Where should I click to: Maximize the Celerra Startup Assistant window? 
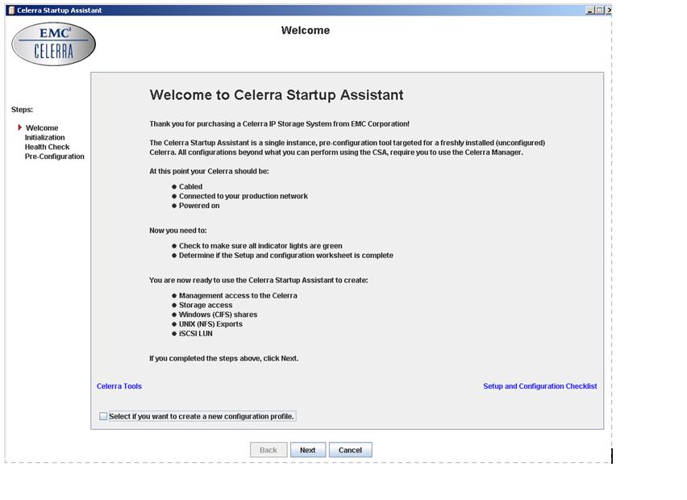[599, 10]
